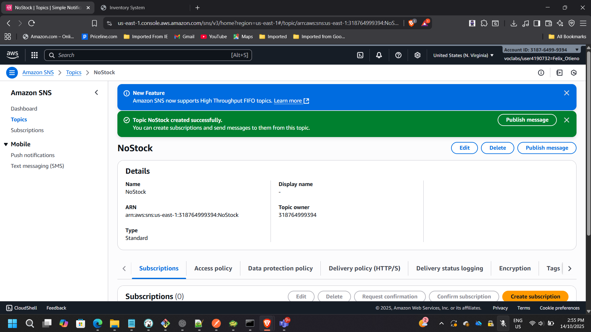Image resolution: width=591 pixels, height=332 pixels.
Task: Collapse the Mobile section in the sidebar
Action: (x=6, y=144)
